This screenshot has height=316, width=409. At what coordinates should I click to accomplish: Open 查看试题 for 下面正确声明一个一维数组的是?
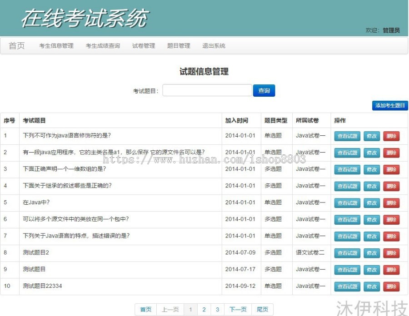coord(347,169)
